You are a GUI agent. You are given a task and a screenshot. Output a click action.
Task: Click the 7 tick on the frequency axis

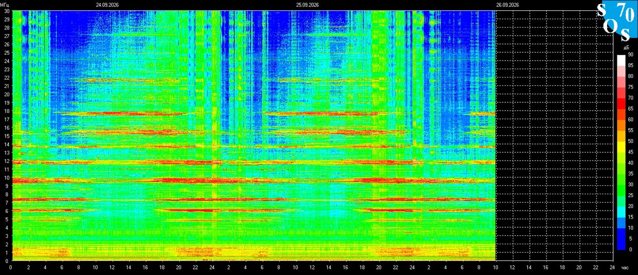coord(7,203)
